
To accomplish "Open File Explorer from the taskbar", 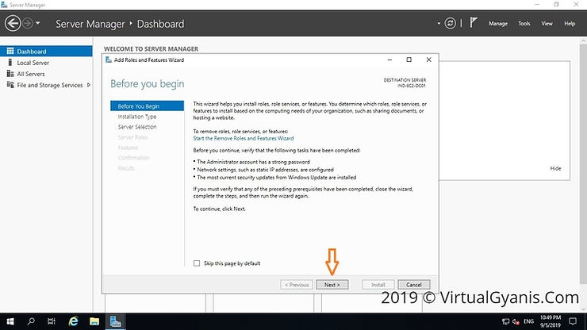I will 94,321.
